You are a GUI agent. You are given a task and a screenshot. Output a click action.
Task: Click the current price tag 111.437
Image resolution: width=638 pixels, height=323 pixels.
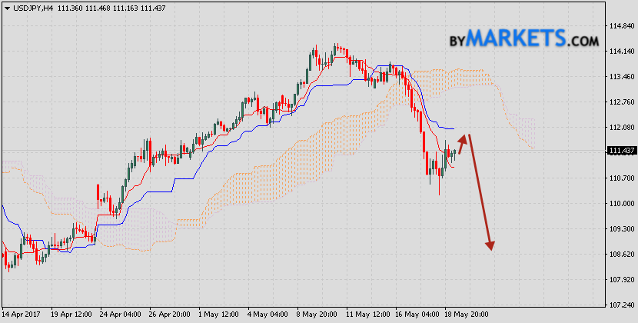tap(620, 151)
